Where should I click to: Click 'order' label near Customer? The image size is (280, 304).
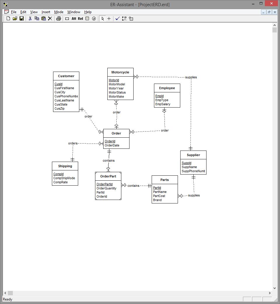point(88,116)
